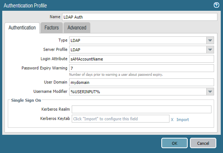Image resolution: width=223 pixels, height=153 pixels.
Task: Click the Login Attribute field
Action: click(141, 59)
